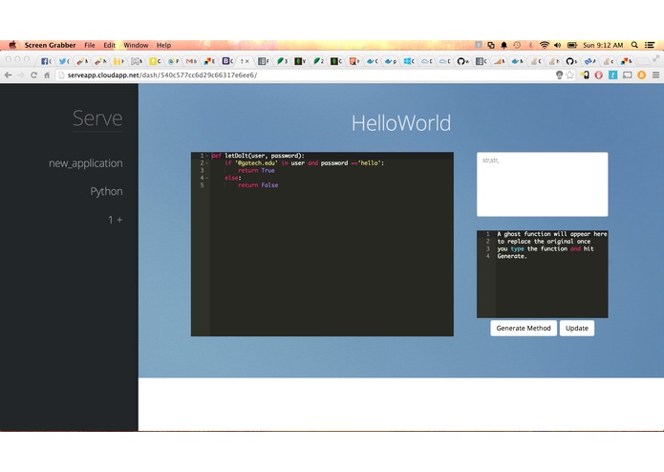Viewport: 664px width, 472px height.
Task: Open the Screen Grabber menu
Action: [50, 45]
